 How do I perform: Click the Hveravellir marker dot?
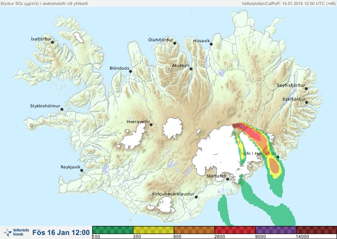(x=151, y=124)
